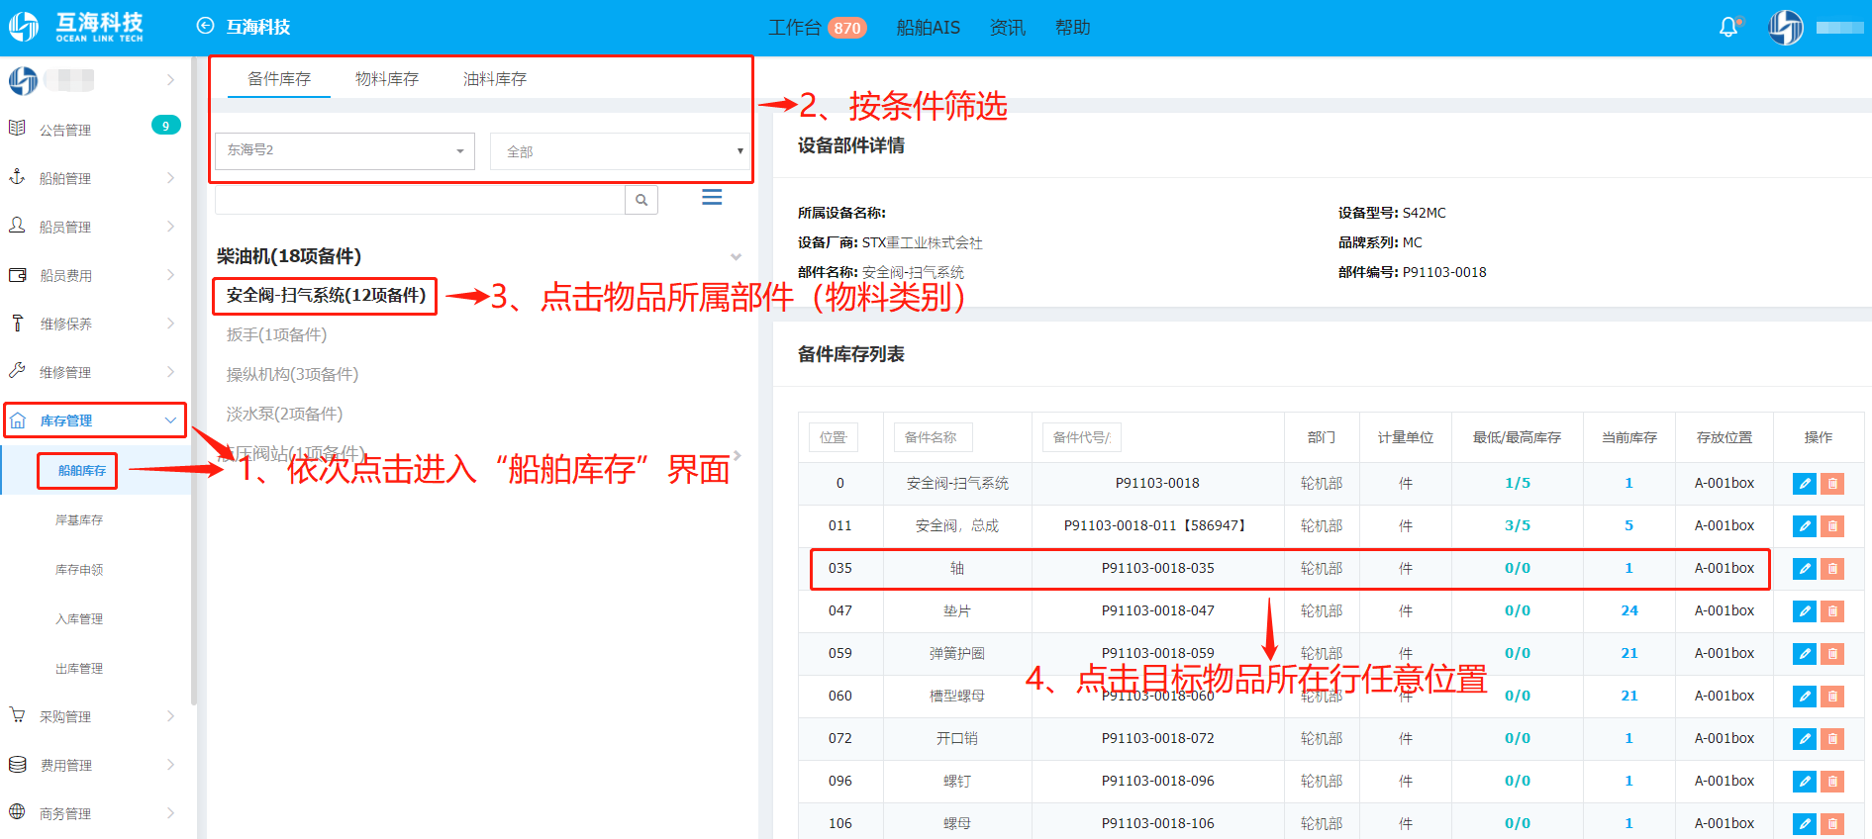Edit the P91103-0018-011 row
The width and height of the screenshot is (1872, 839).
tap(1805, 526)
